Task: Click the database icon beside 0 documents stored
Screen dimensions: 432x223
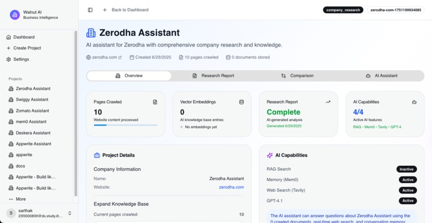Action: pos(228,57)
